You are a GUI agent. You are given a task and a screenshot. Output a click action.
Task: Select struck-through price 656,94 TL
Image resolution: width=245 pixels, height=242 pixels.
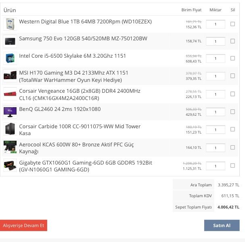194,56
